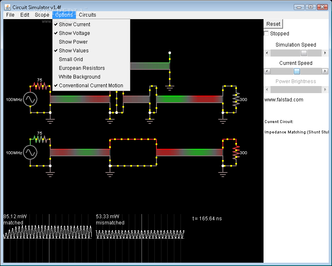
Task: Click Simulation Speed right arrow
Action: pos(325,53)
